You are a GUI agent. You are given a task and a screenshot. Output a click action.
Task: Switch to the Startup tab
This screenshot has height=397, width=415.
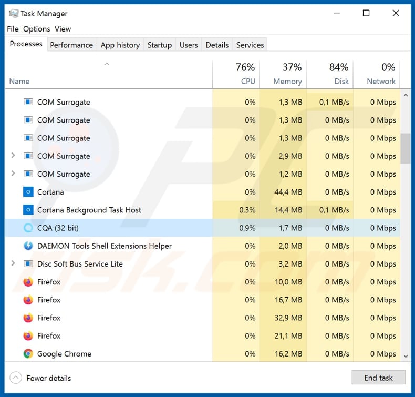160,45
